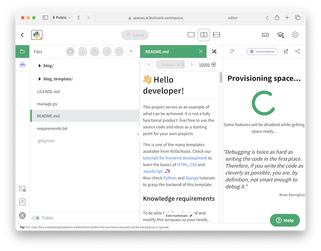The height and width of the screenshot is (251, 321).
Task: Open preview in new window icon
Action: [x=286, y=52]
